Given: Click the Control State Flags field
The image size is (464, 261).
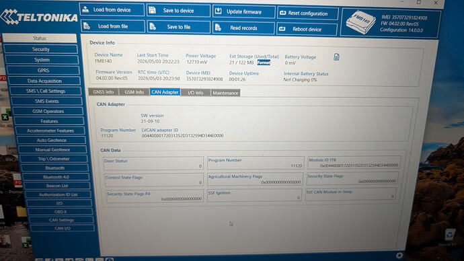Looking at the screenshot, I should coord(154,180).
